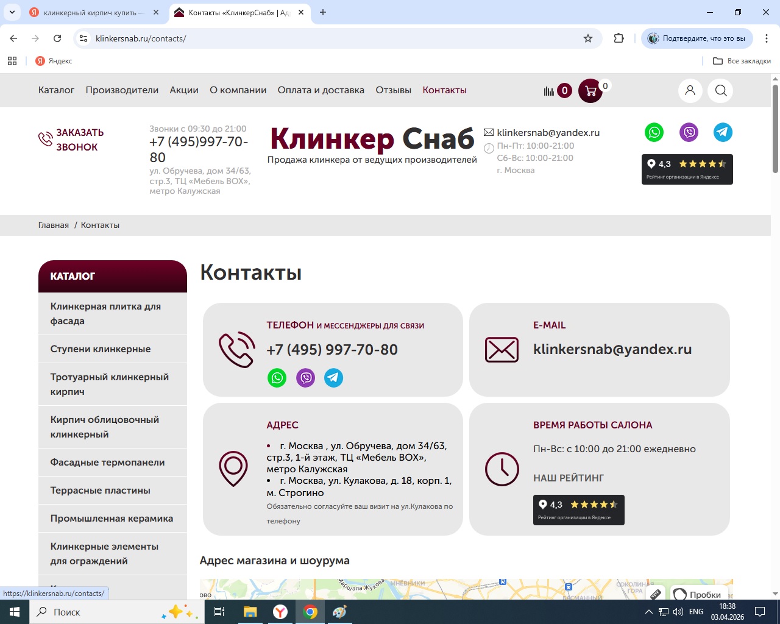Open 'Промышленная керамика' category
780x624 pixels.
point(113,519)
